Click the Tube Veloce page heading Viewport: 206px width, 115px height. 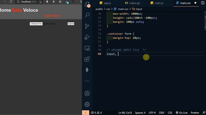[x=25, y=10]
